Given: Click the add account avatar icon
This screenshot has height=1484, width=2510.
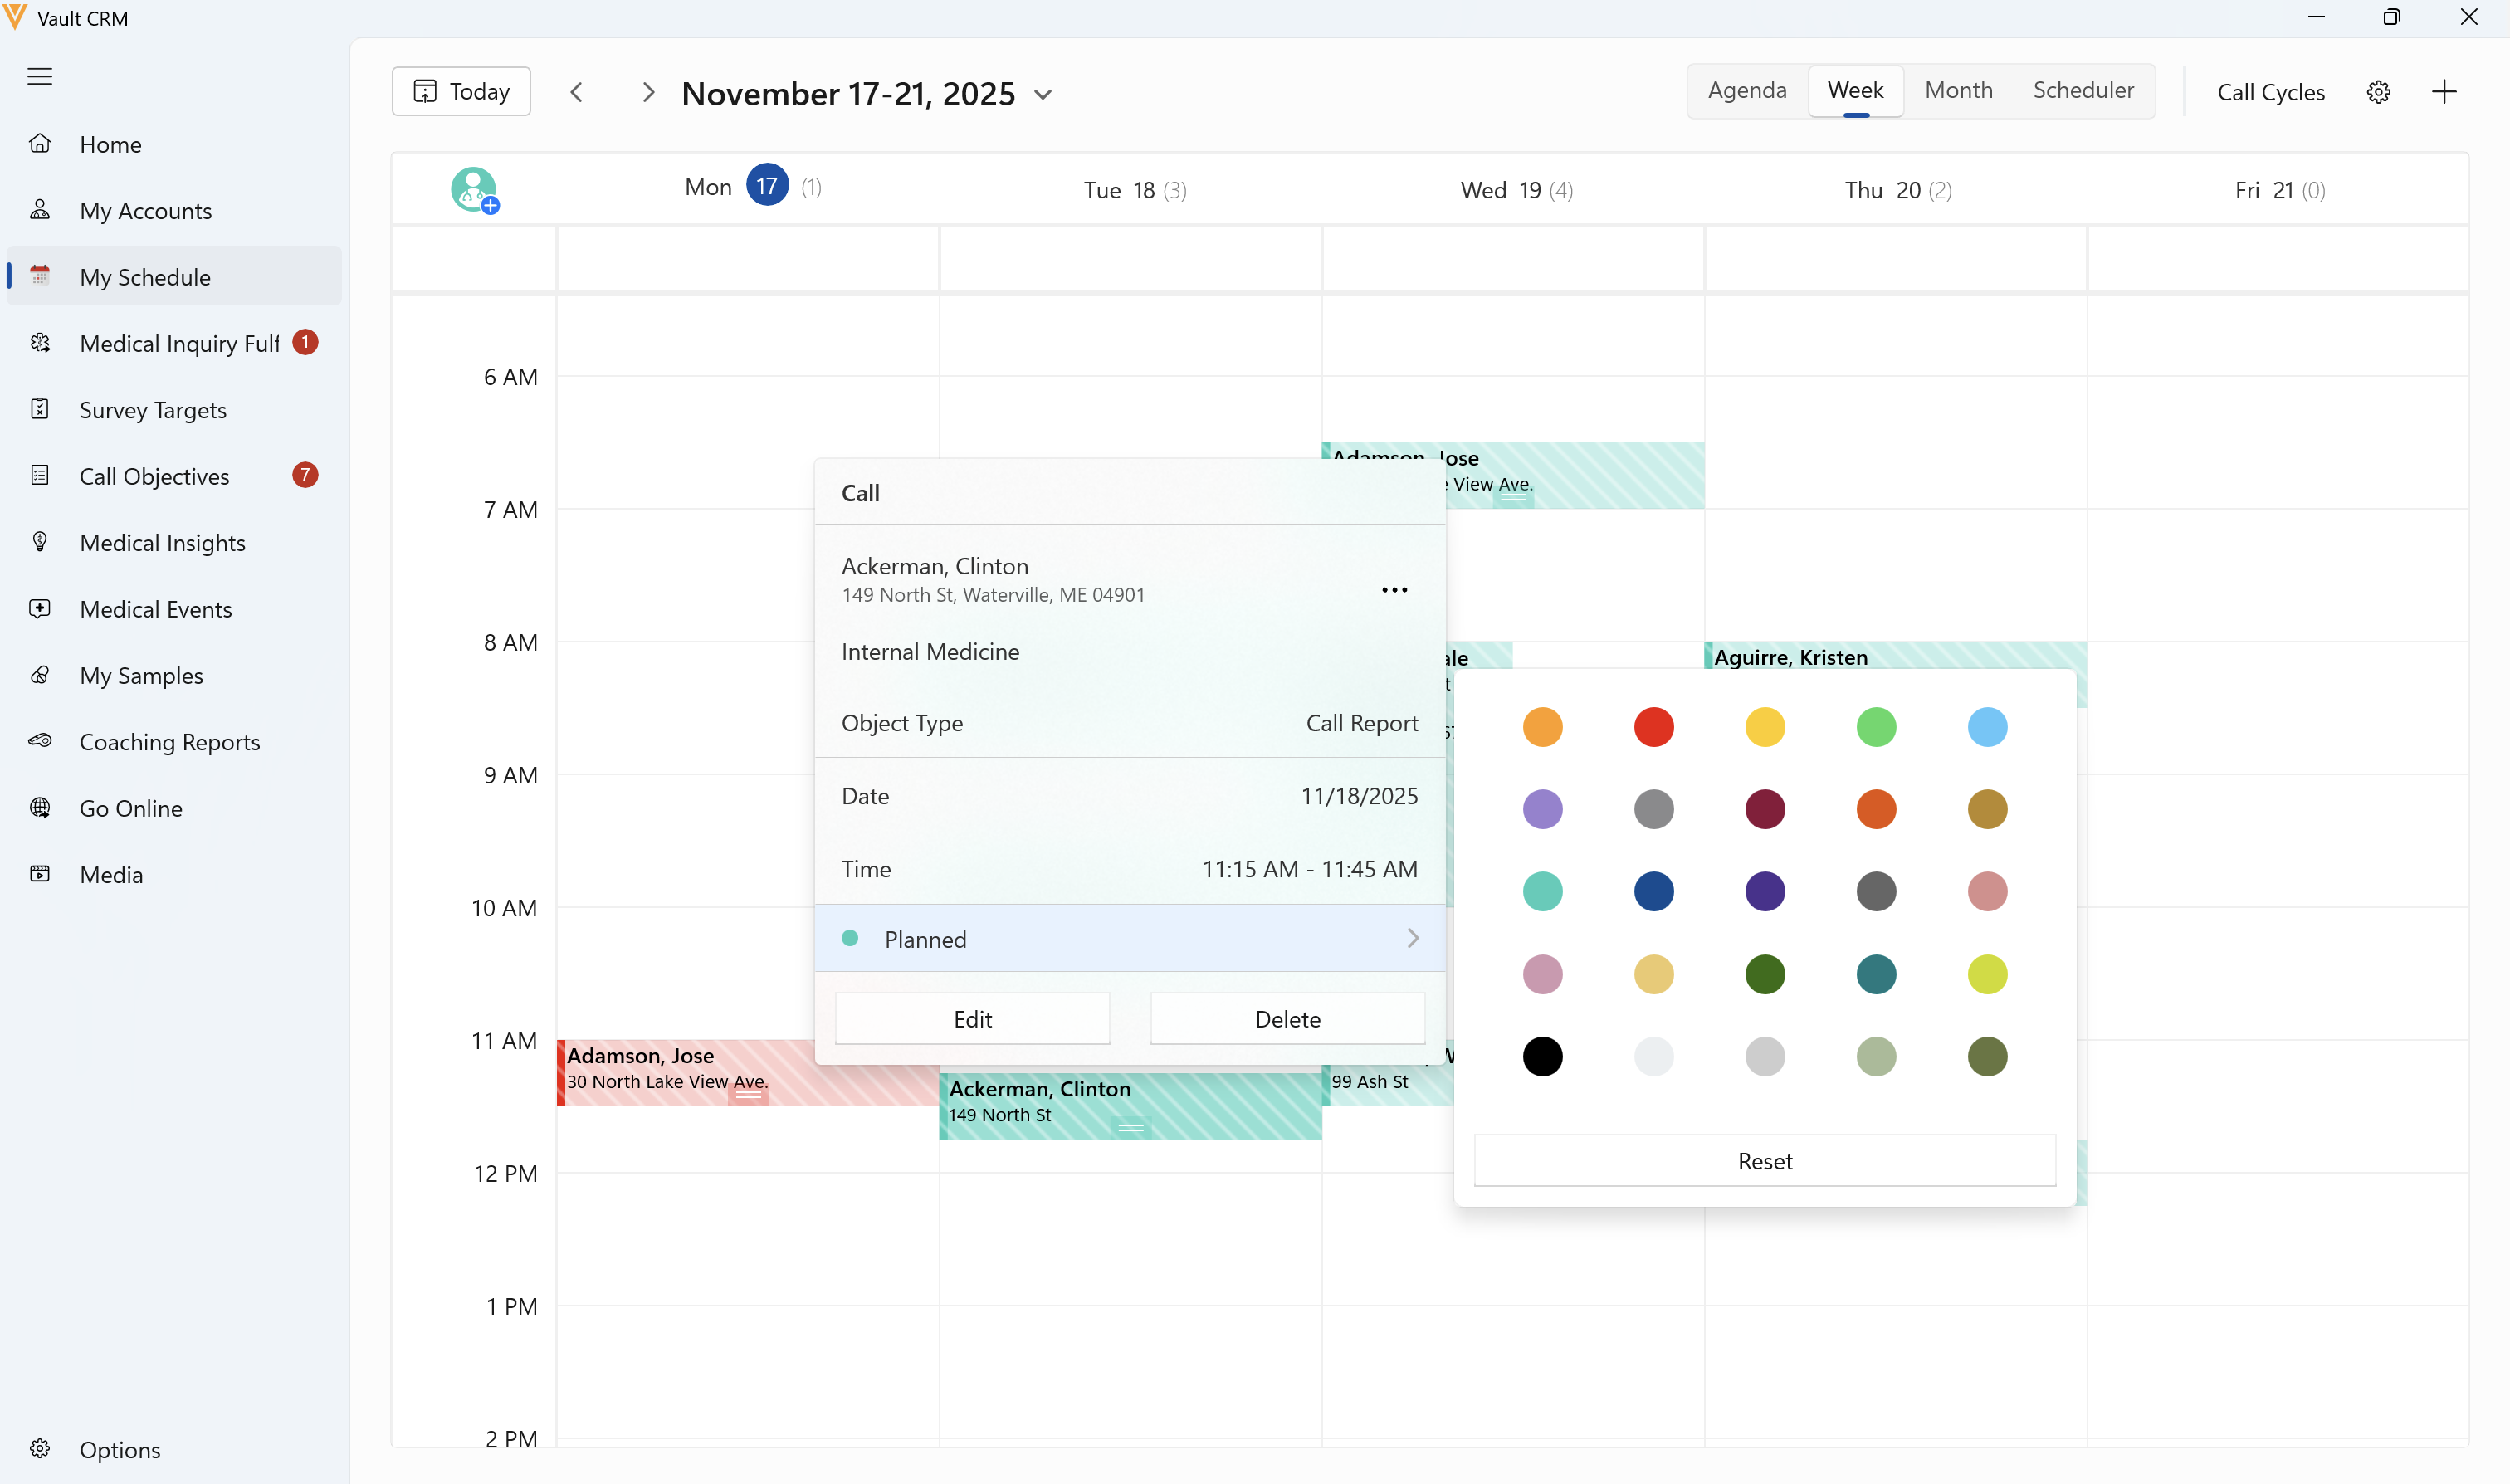Looking at the screenshot, I should (474, 189).
